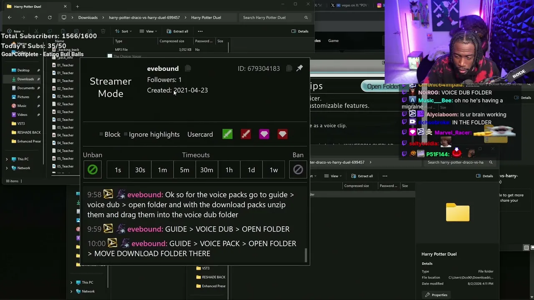Click the green sword moderator icon

(227, 134)
